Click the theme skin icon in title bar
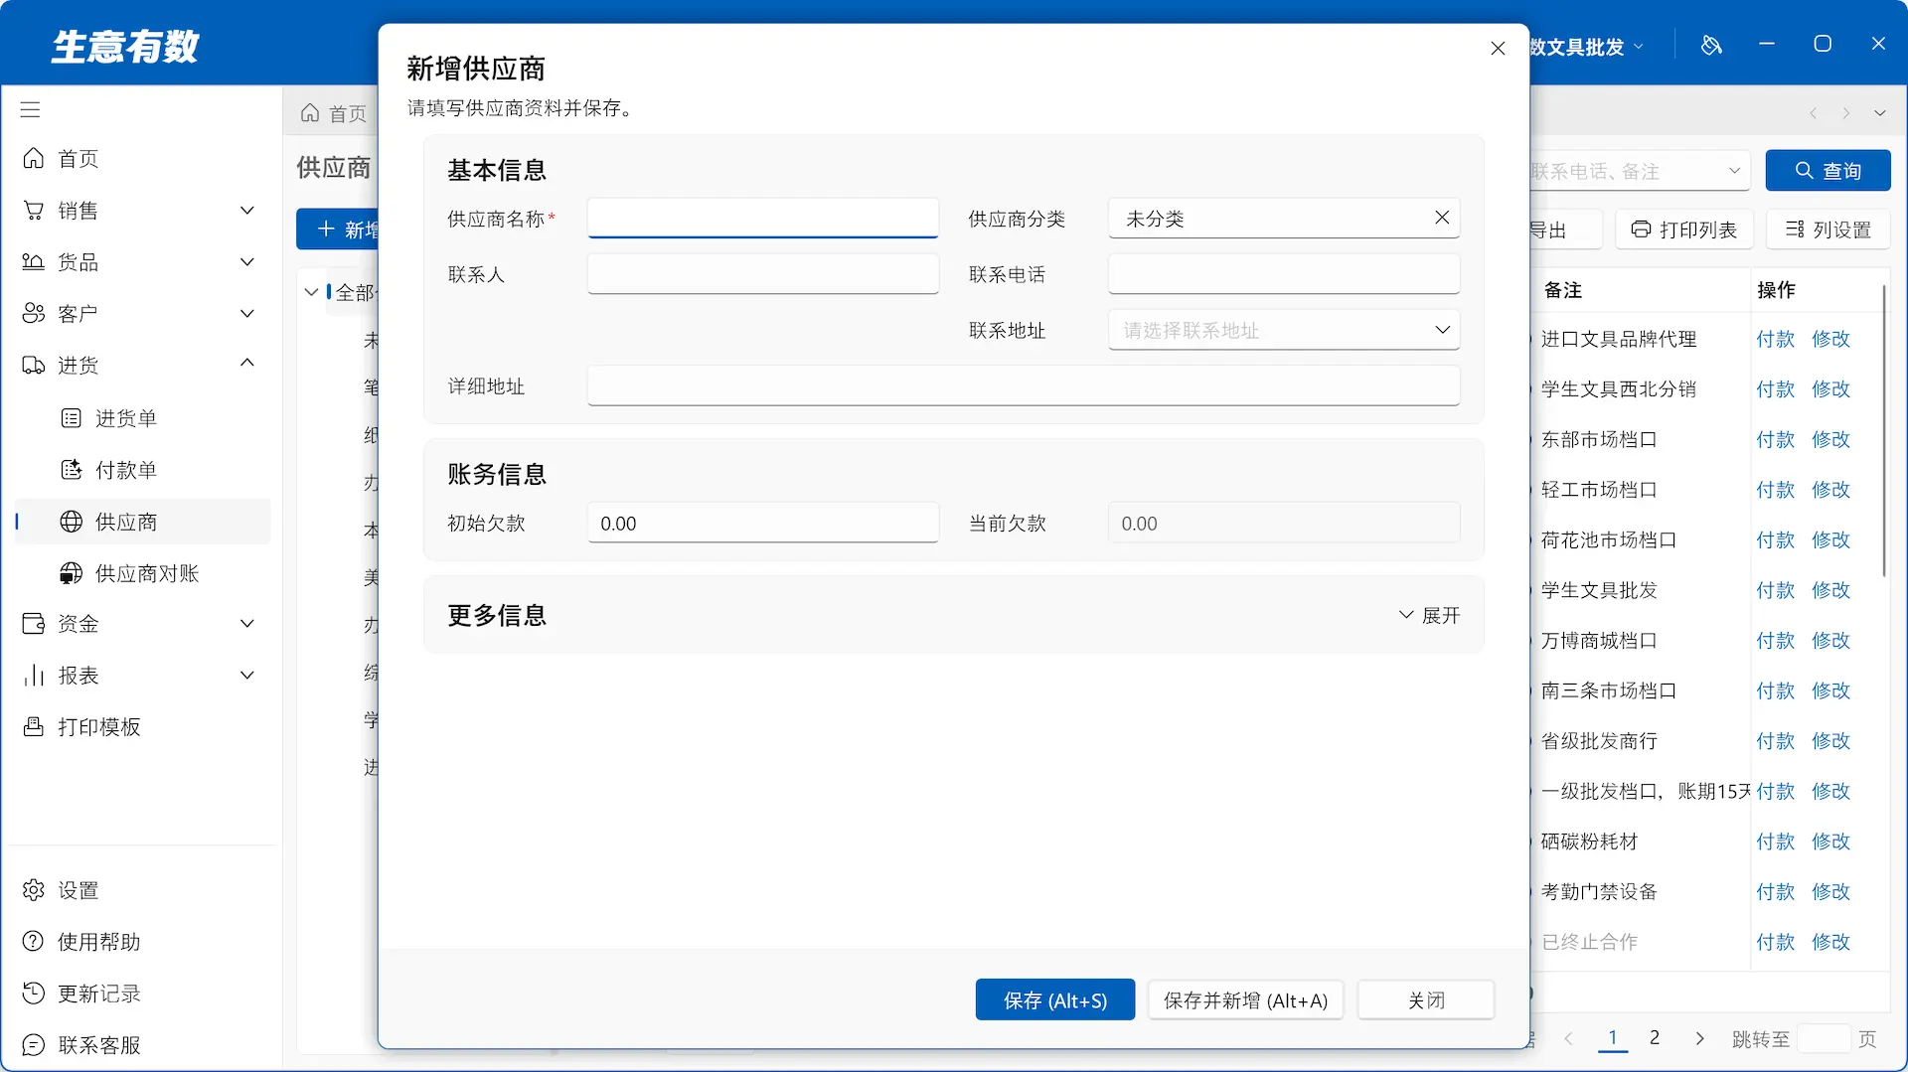 click(1711, 45)
